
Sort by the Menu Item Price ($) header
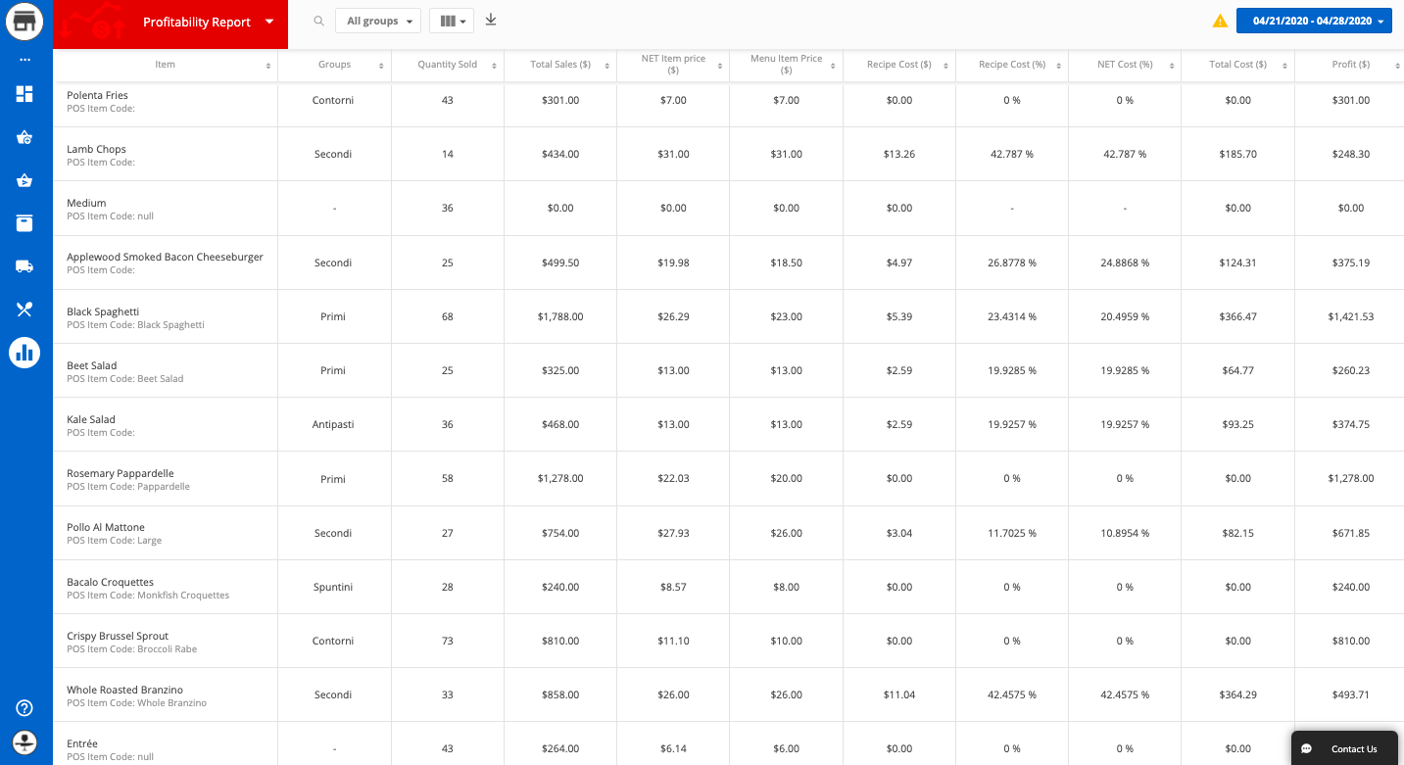click(x=786, y=65)
